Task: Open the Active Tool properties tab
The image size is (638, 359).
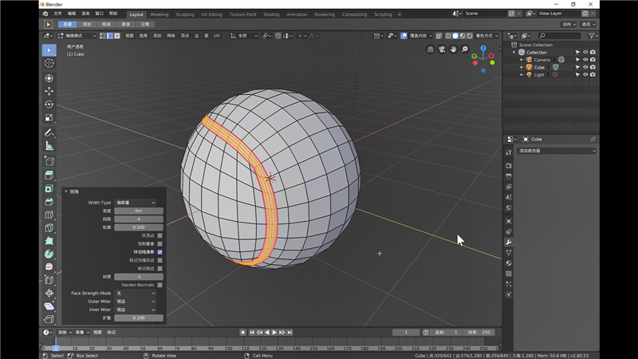Action: tap(509, 152)
